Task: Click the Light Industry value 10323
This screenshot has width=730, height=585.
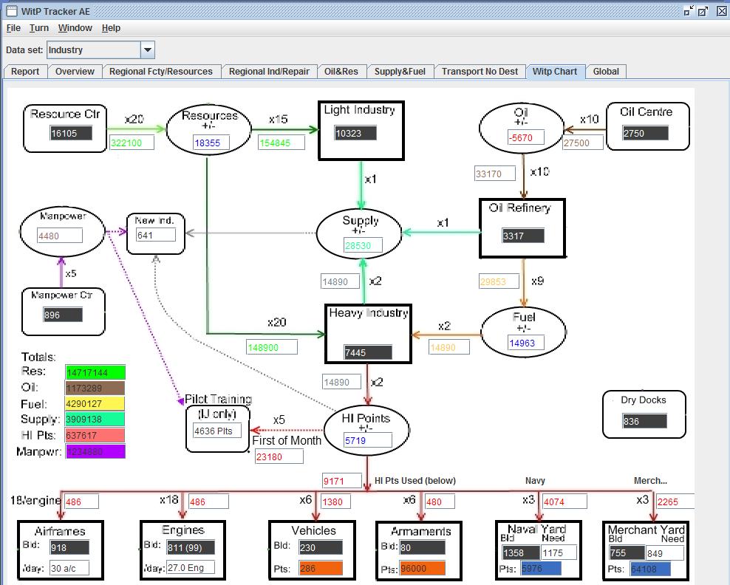Action: pos(355,133)
